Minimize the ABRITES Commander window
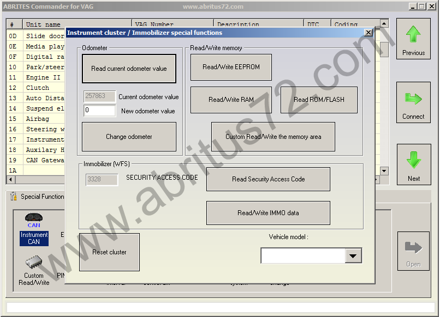Screen dimensions: 440x317 412,7
